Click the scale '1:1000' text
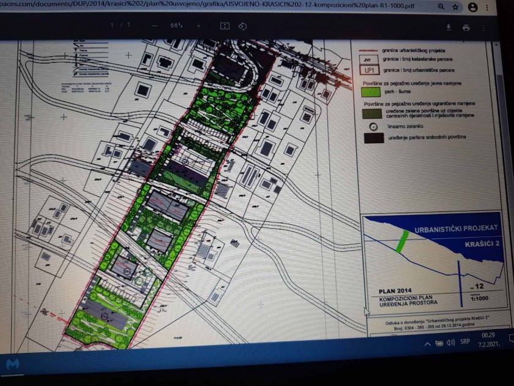514x386 pixels. click(480, 298)
